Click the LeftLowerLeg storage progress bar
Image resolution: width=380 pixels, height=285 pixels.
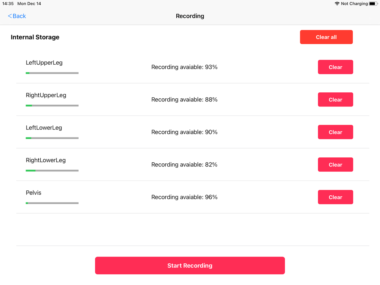pyautogui.click(x=52, y=138)
